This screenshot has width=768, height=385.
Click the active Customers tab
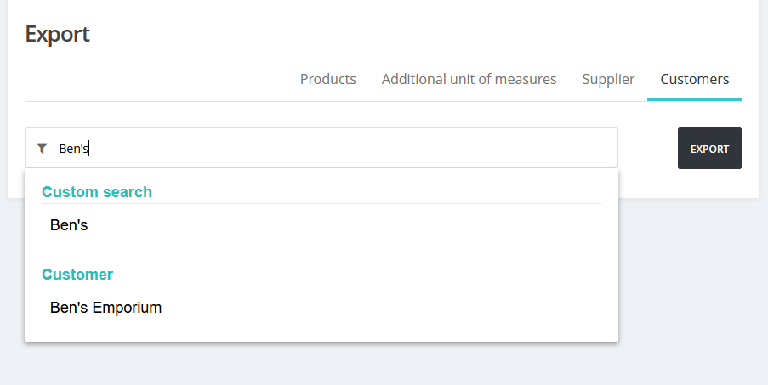[694, 79]
